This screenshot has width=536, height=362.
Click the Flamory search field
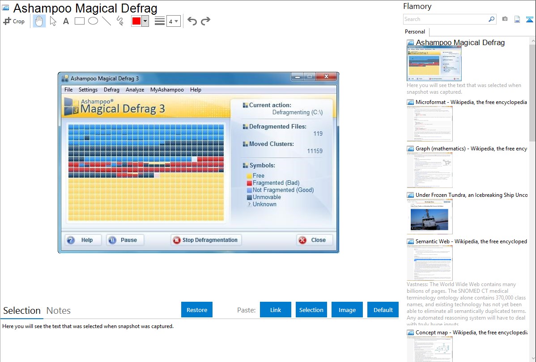click(445, 19)
